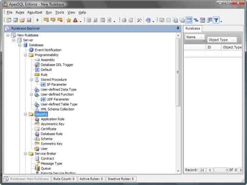Select the Application Role tree item
This screenshot has height=185, width=247.
click(x=52, y=119)
